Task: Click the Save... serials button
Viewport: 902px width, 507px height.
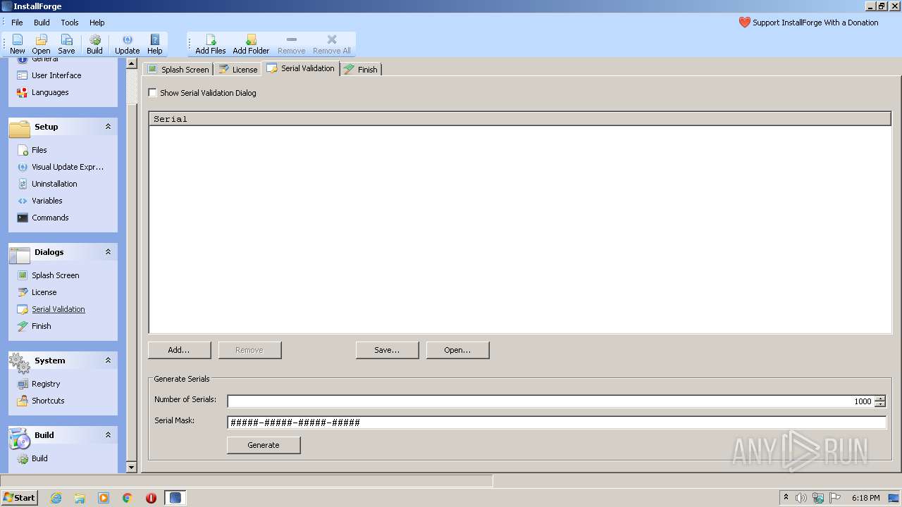Action: (x=387, y=350)
